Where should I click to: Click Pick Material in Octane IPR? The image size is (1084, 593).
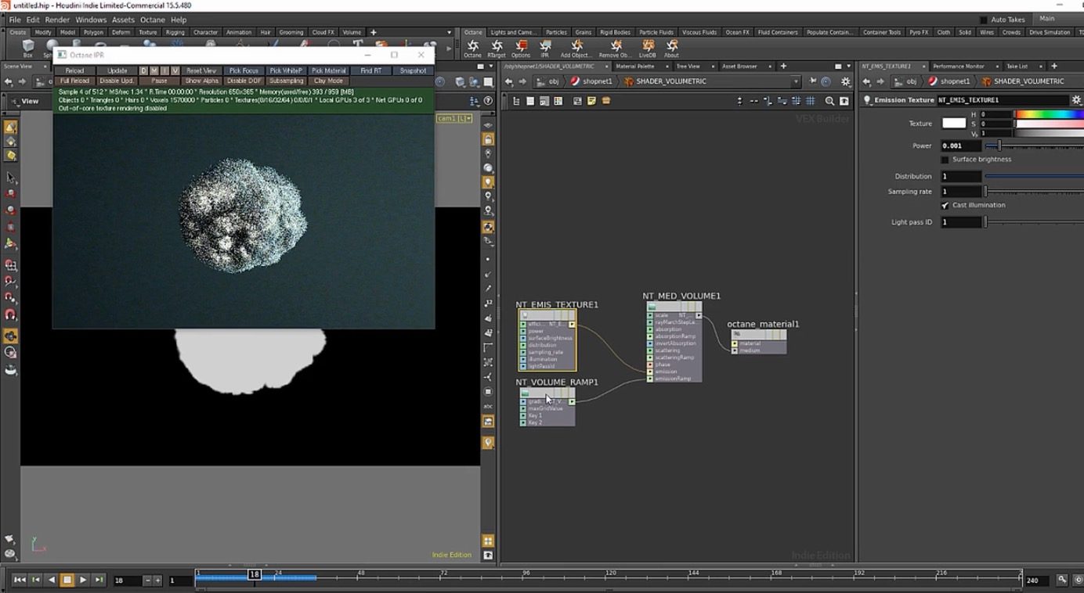pyautogui.click(x=328, y=70)
